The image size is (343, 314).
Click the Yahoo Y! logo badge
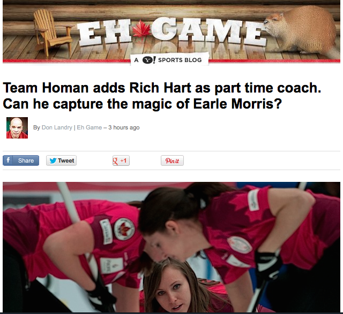[149, 60]
